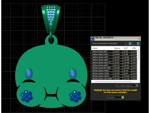Click the Grams column header

[x=117, y=48]
